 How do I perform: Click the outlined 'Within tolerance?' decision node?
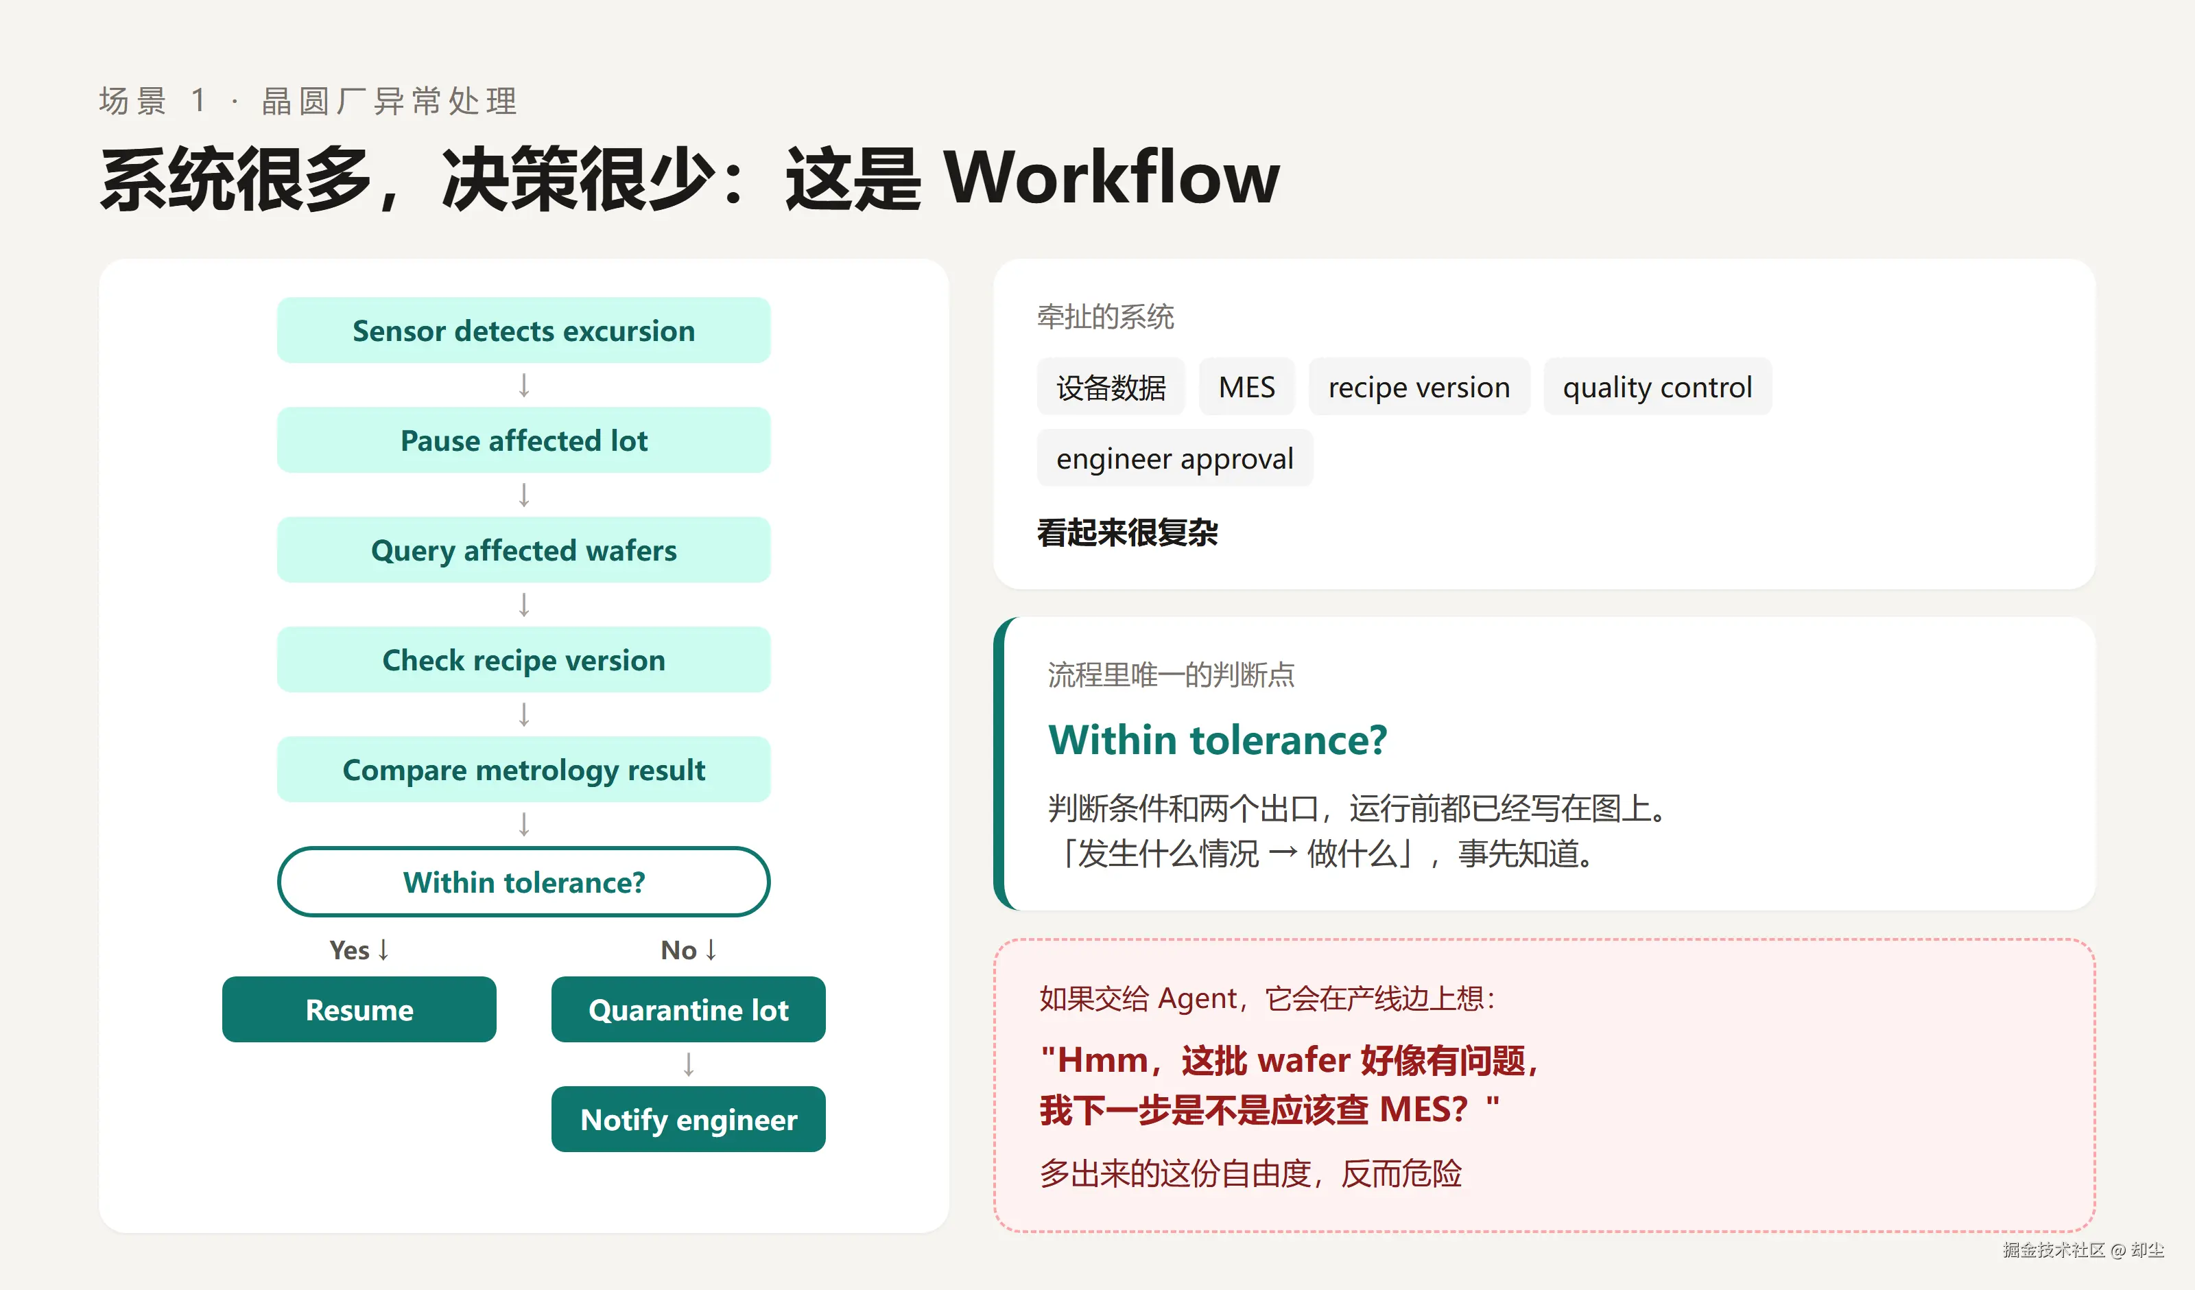(523, 881)
